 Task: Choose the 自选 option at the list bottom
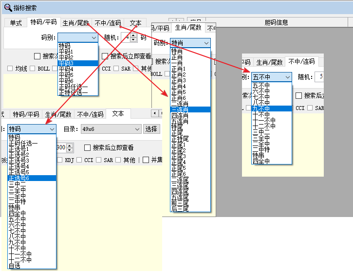point(15,266)
